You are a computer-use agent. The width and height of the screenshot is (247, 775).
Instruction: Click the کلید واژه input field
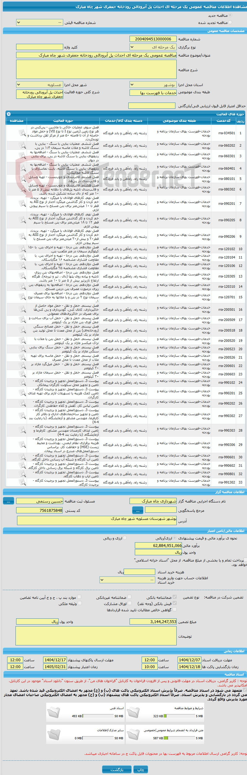pos(40,47)
